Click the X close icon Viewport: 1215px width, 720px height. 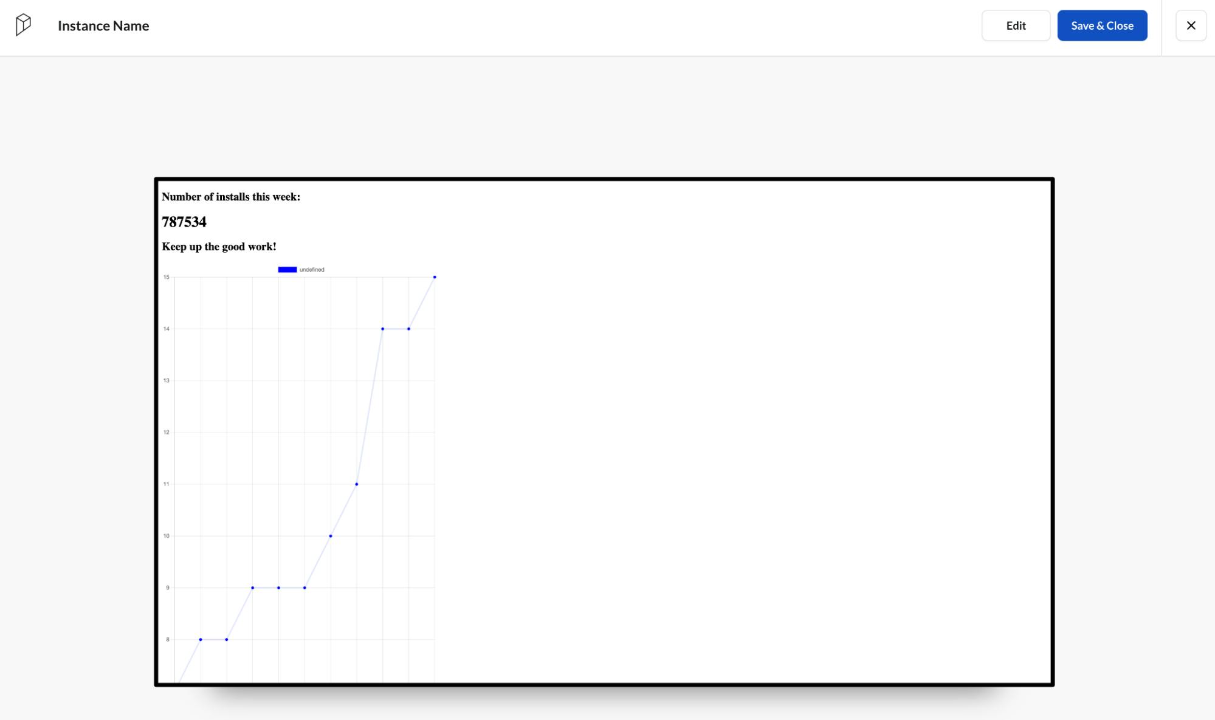coord(1191,26)
